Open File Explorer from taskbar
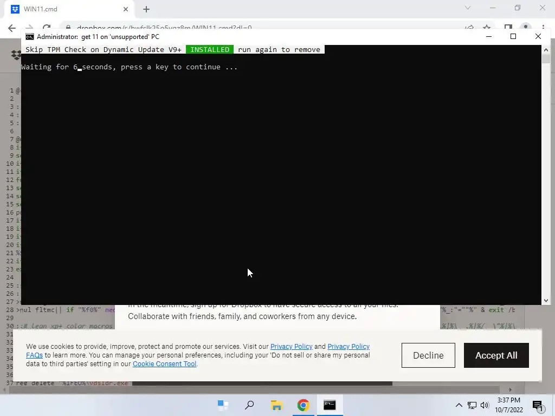The width and height of the screenshot is (555, 416). tap(276, 405)
